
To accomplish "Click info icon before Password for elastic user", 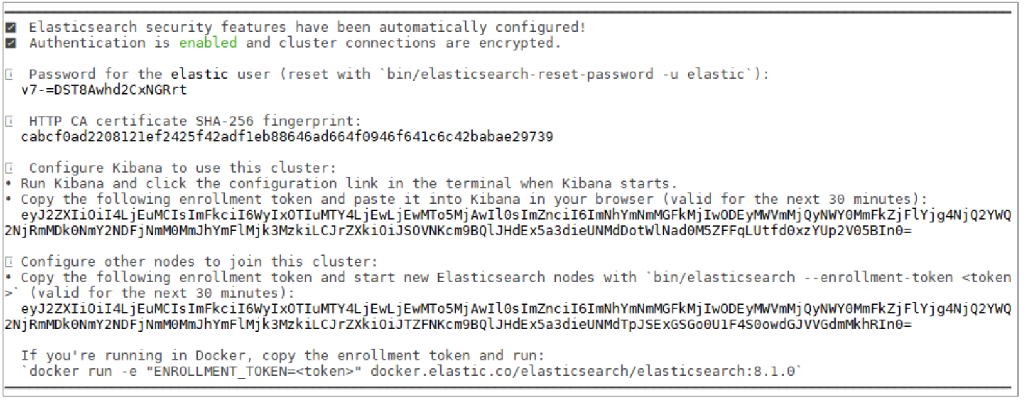I will click(10, 74).
